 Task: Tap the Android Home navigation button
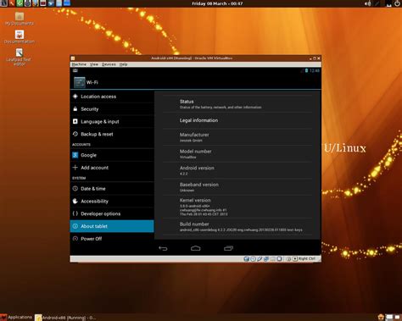196,248
